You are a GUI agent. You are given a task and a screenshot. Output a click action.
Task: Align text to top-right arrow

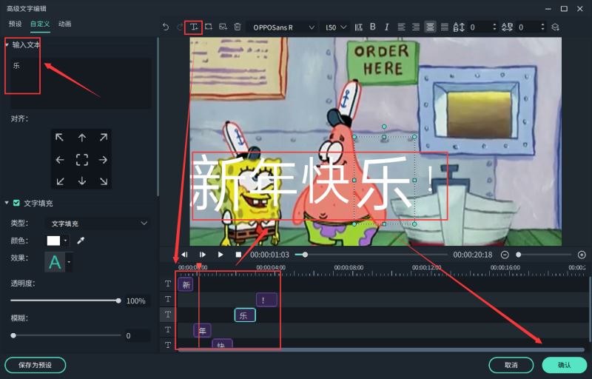click(104, 138)
